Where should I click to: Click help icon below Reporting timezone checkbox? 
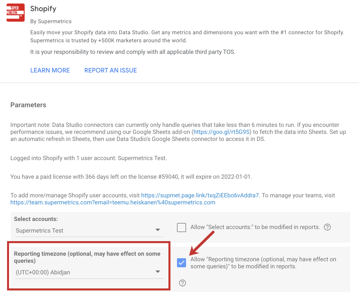point(183,283)
